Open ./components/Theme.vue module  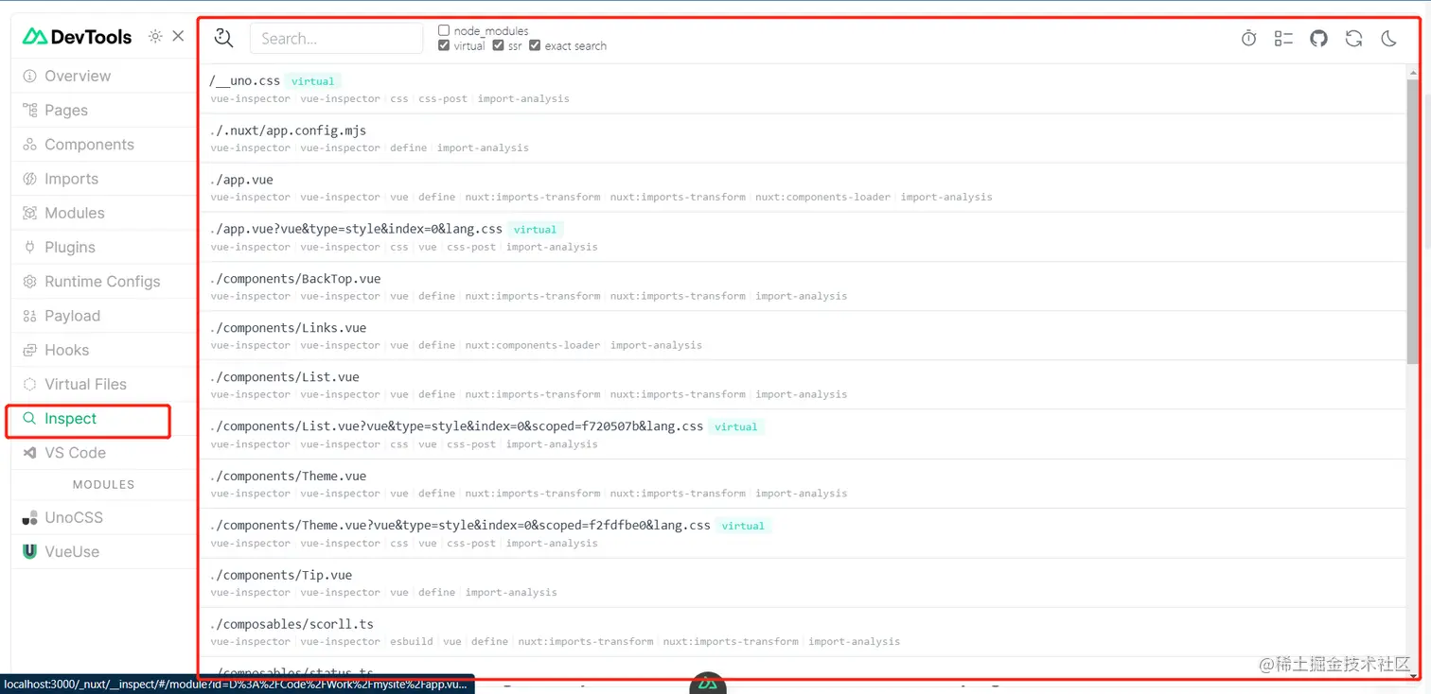tap(804, 484)
